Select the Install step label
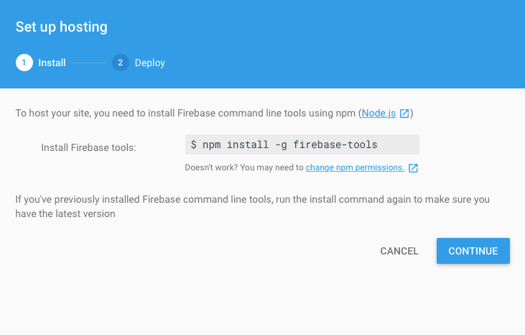525x335 pixels. pyautogui.click(x=52, y=63)
